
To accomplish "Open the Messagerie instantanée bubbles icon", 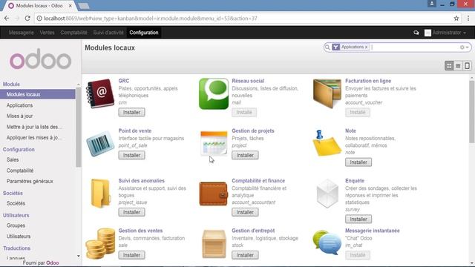I will click(327, 243).
